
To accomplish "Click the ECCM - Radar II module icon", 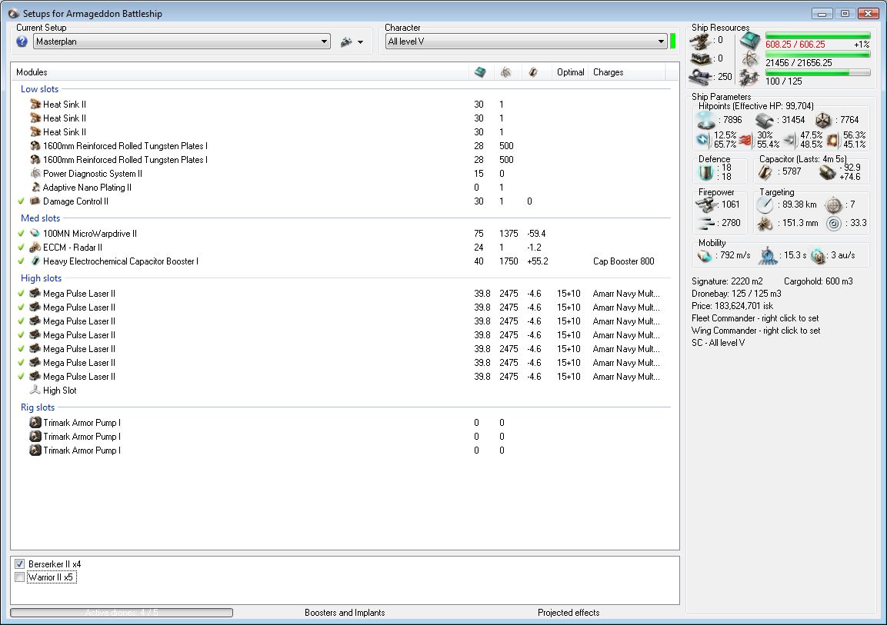I will click(35, 247).
